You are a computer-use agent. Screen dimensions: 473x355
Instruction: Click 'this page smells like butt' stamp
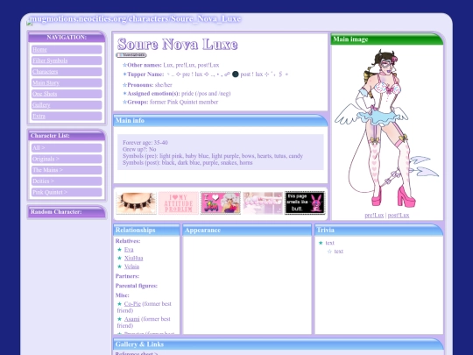(x=305, y=202)
